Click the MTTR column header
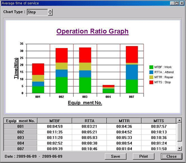The image size is (186, 163). 124,121
